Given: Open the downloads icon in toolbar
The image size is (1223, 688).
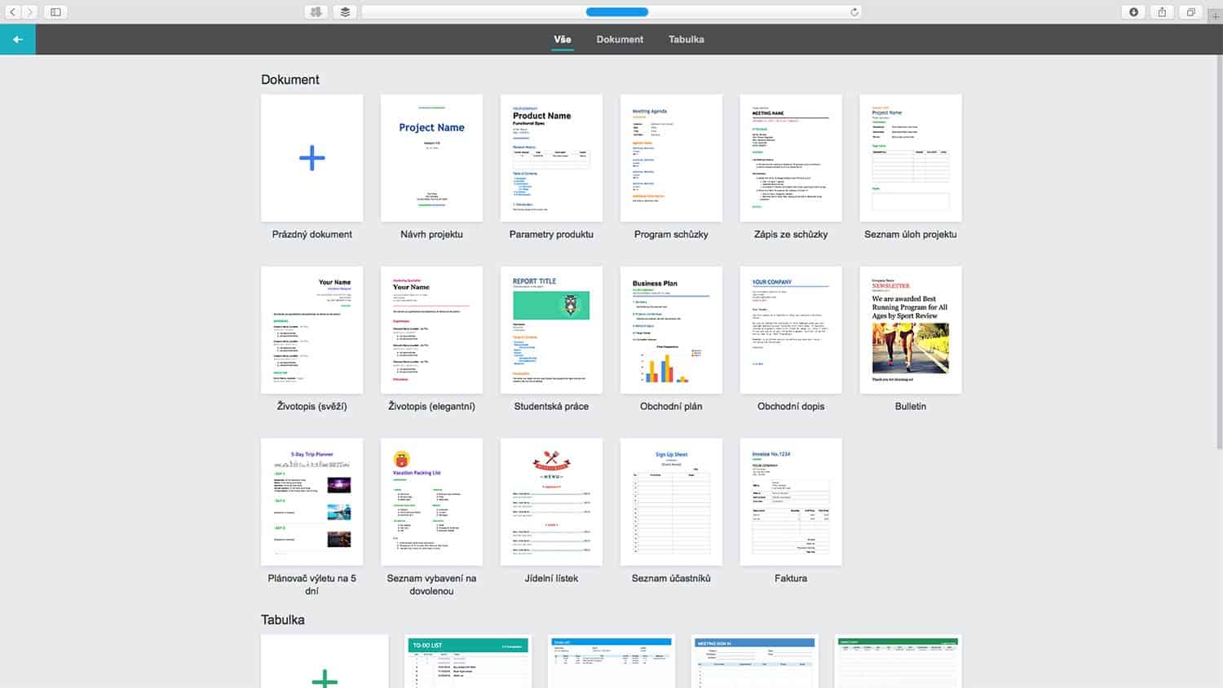Looking at the screenshot, I should 1133,12.
